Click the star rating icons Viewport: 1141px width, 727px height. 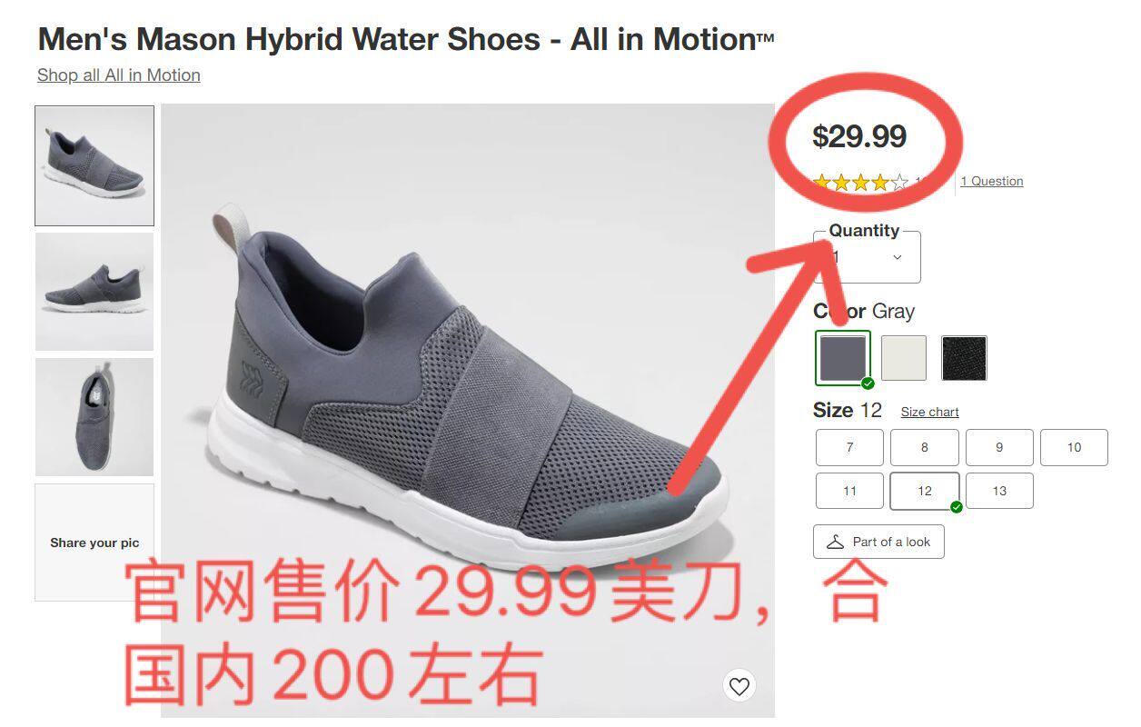[x=860, y=183]
